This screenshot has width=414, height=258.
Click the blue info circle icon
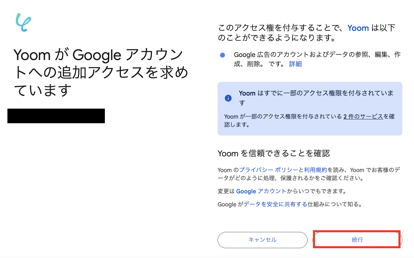pos(228,98)
